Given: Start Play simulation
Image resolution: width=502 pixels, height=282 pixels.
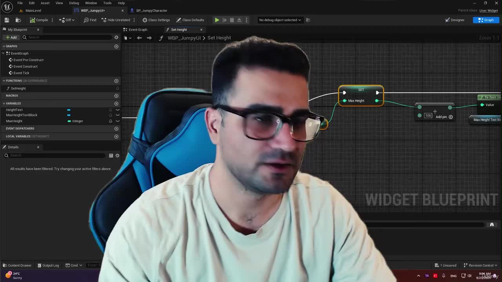Looking at the screenshot, I should coord(217,20).
